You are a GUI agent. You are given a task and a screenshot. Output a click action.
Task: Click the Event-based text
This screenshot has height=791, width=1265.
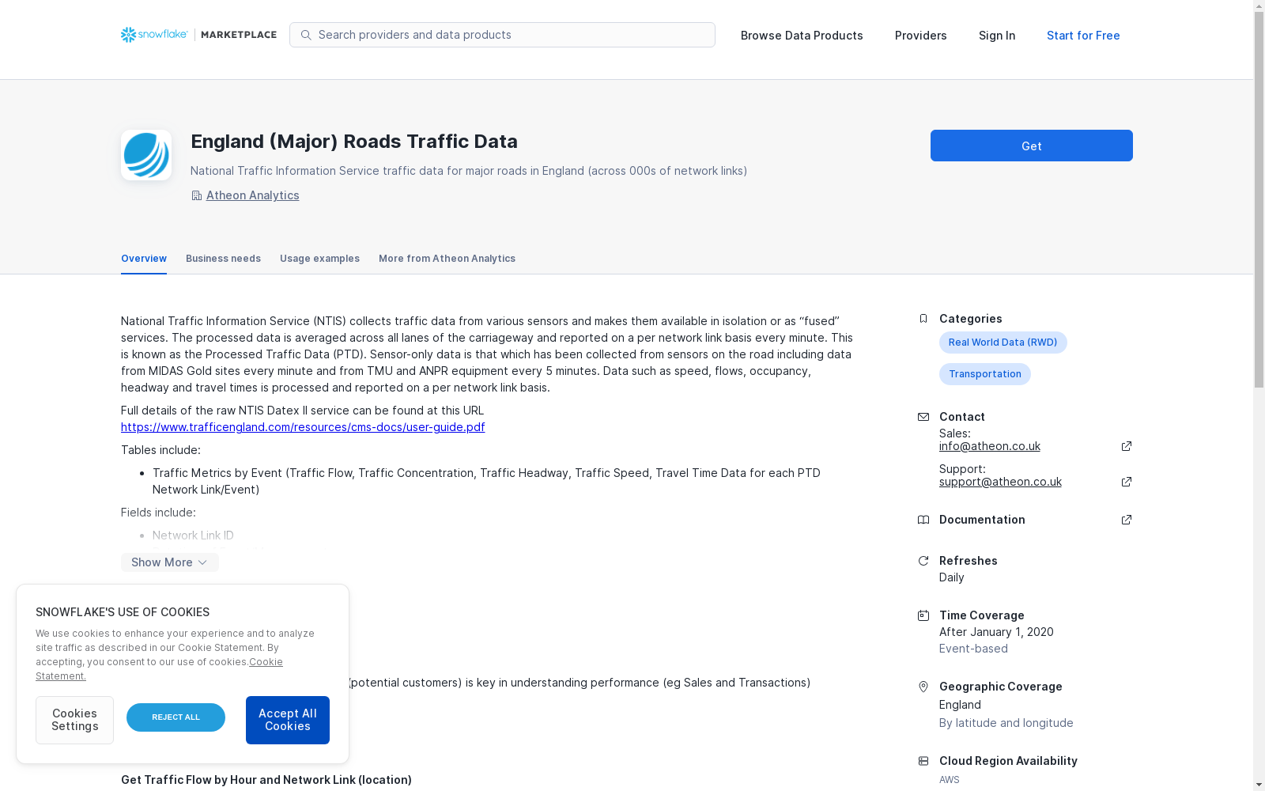[973, 649]
